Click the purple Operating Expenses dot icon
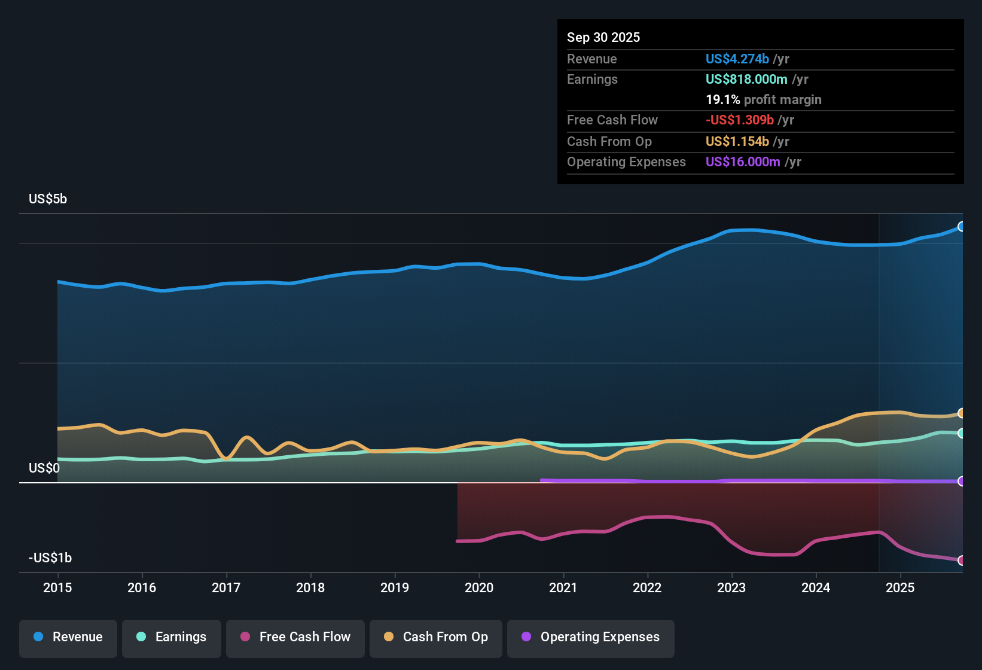 coord(526,637)
